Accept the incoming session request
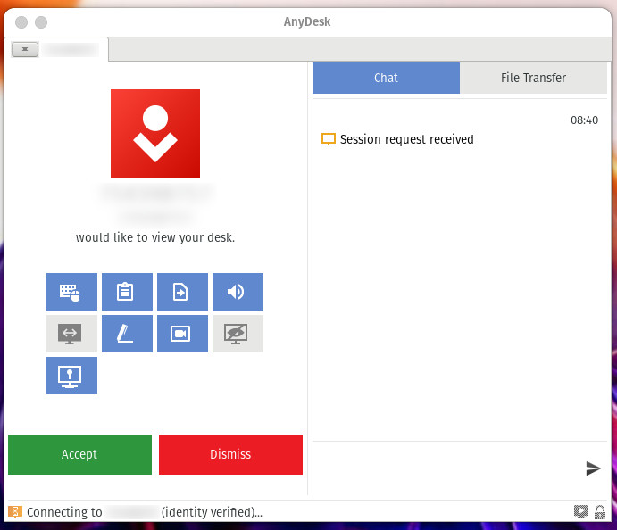Screen dimensions: 617x530 click(79, 454)
